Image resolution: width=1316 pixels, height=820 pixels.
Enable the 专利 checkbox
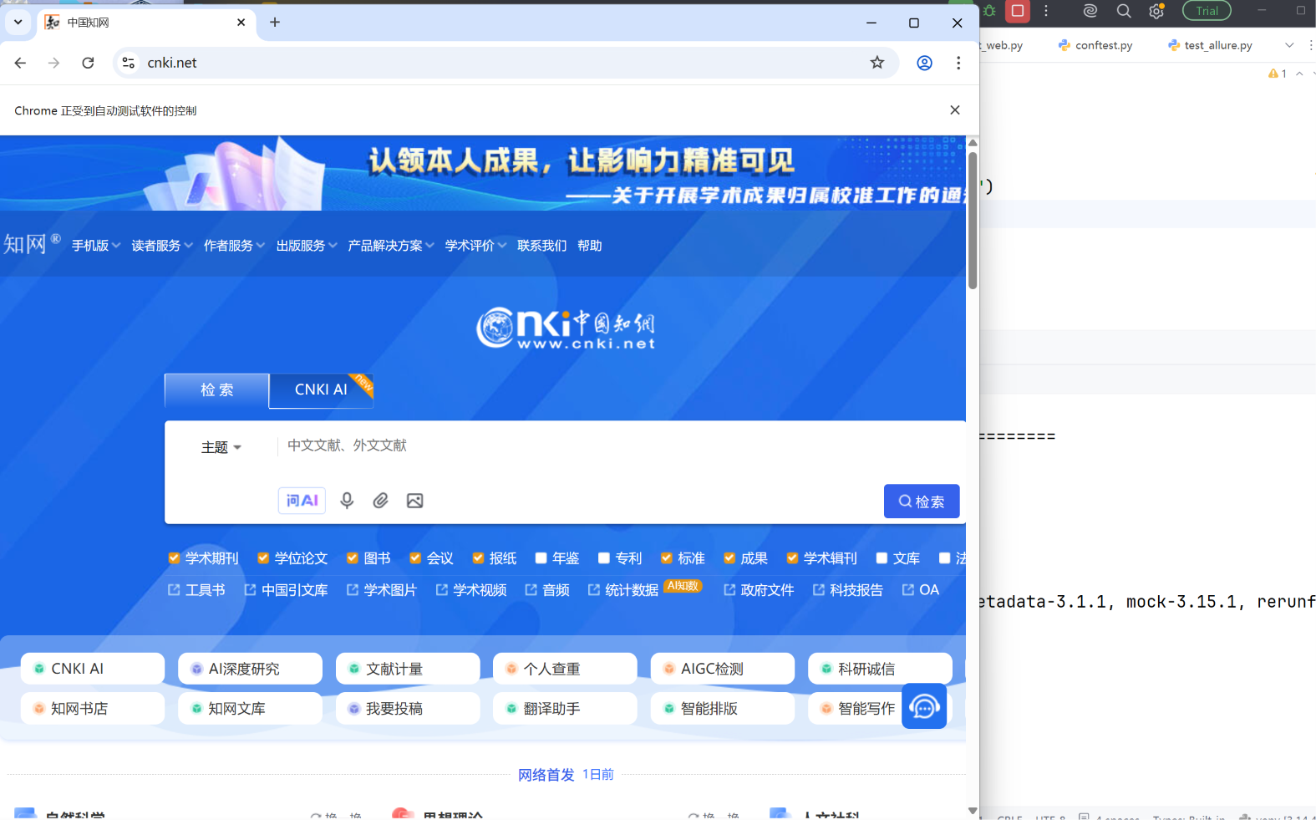pyautogui.click(x=604, y=558)
